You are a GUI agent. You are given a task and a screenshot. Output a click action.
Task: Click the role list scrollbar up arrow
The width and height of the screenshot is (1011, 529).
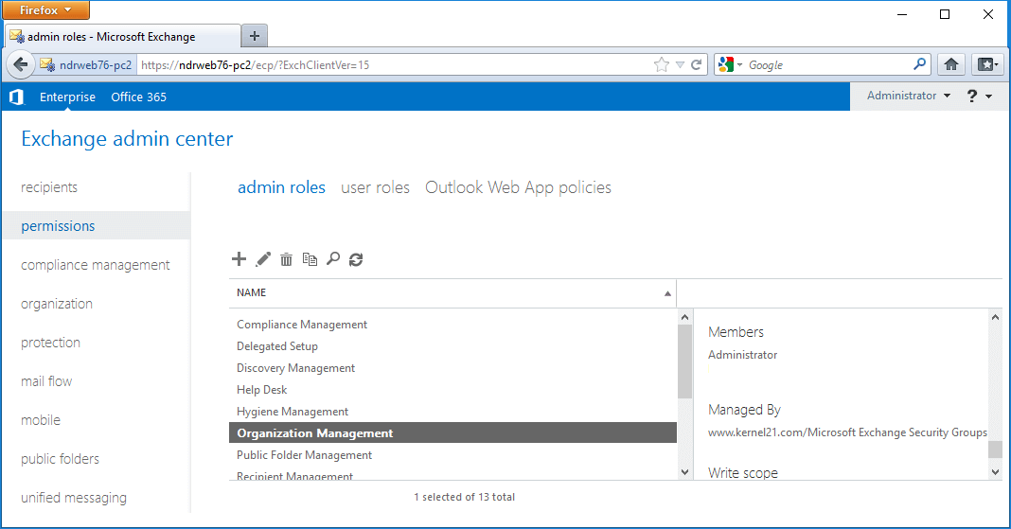point(684,317)
